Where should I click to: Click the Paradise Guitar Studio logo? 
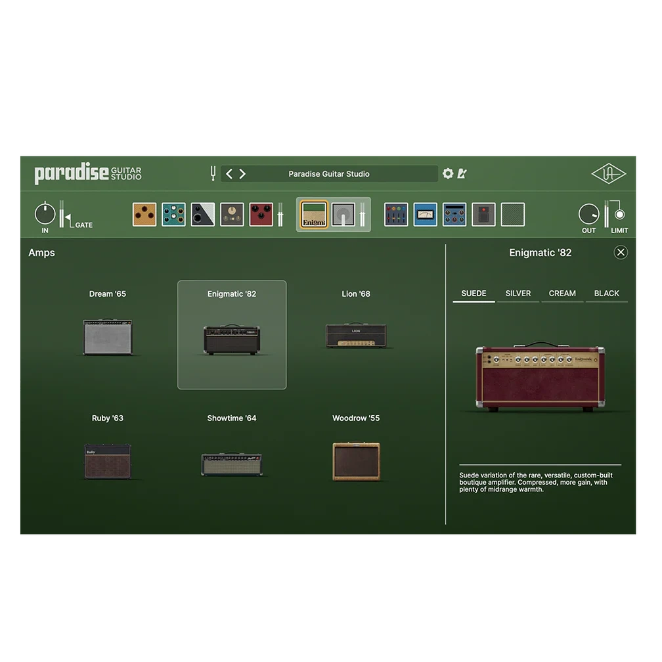pos(88,173)
